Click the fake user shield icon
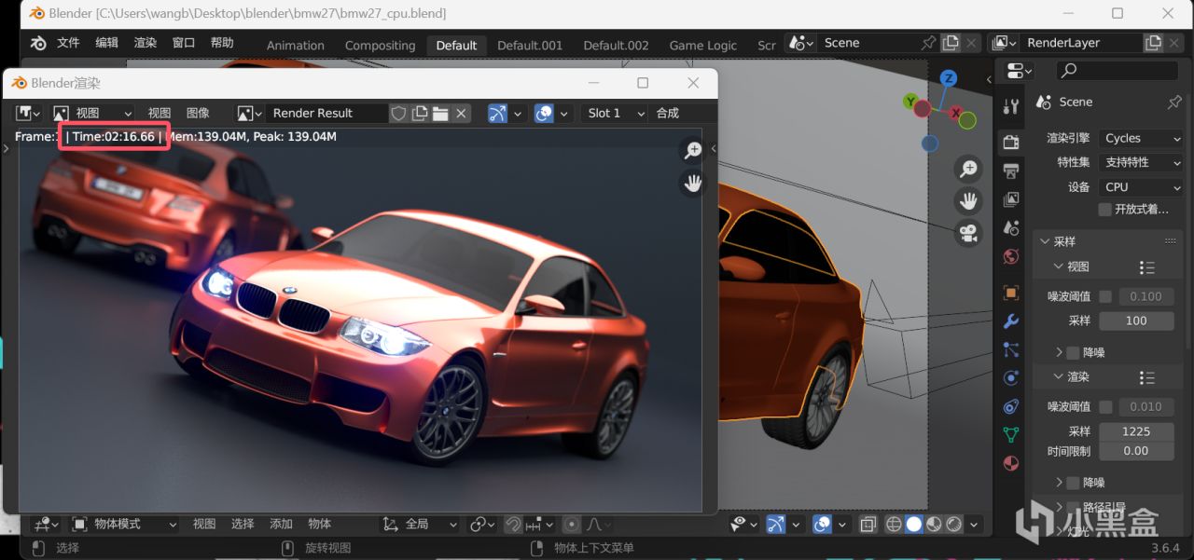The width and height of the screenshot is (1194, 560). (x=398, y=114)
